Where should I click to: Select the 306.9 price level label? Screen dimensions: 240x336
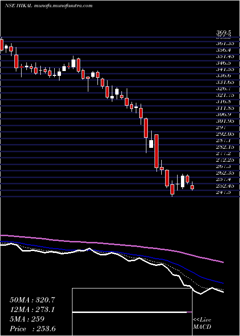[224, 115]
